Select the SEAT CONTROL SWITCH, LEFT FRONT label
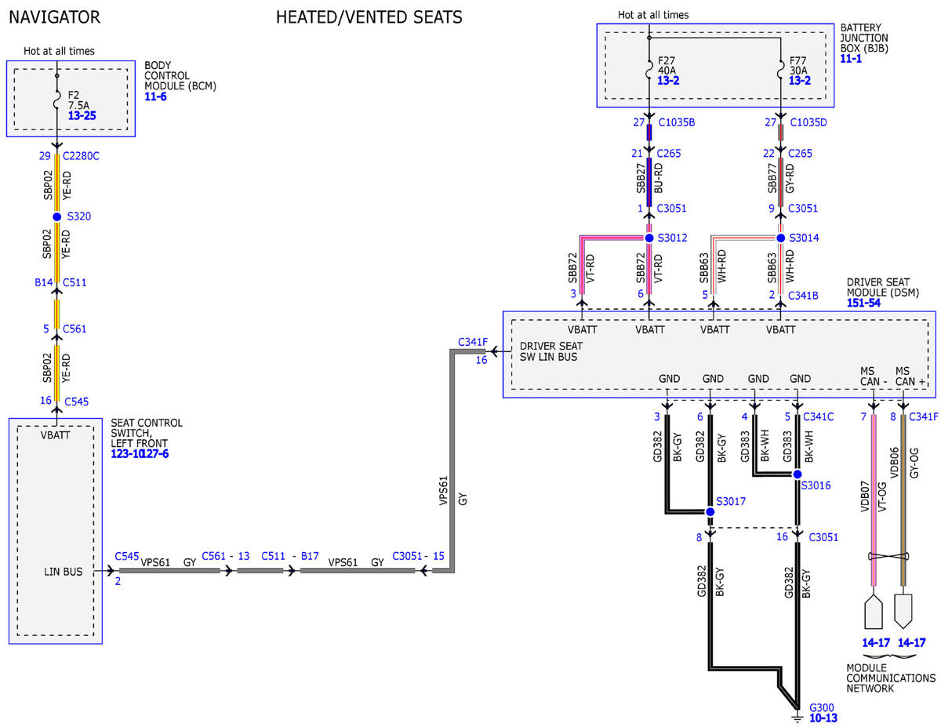The height and width of the screenshot is (727, 941). [147, 433]
